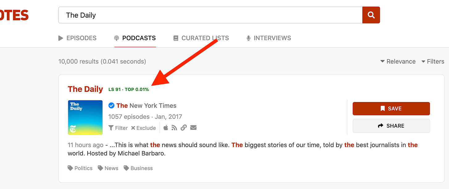Click the '10,000 results (0.041 seconds)' text
449x189 pixels.
[x=102, y=61]
